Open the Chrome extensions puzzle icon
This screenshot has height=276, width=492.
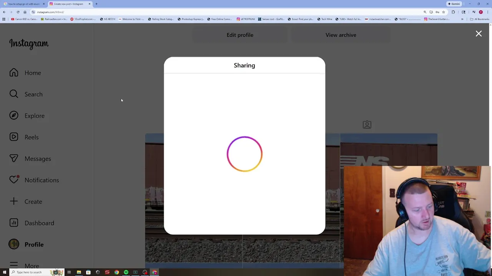453,12
